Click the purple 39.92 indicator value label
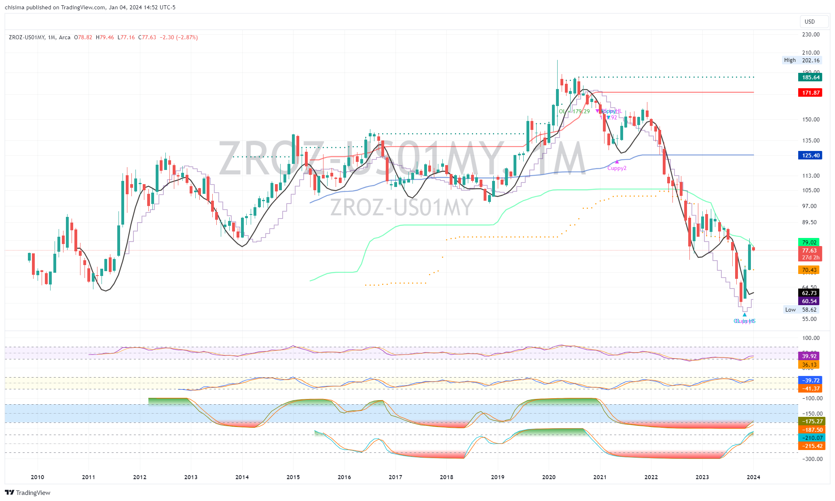835x501 pixels. (x=809, y=356)
